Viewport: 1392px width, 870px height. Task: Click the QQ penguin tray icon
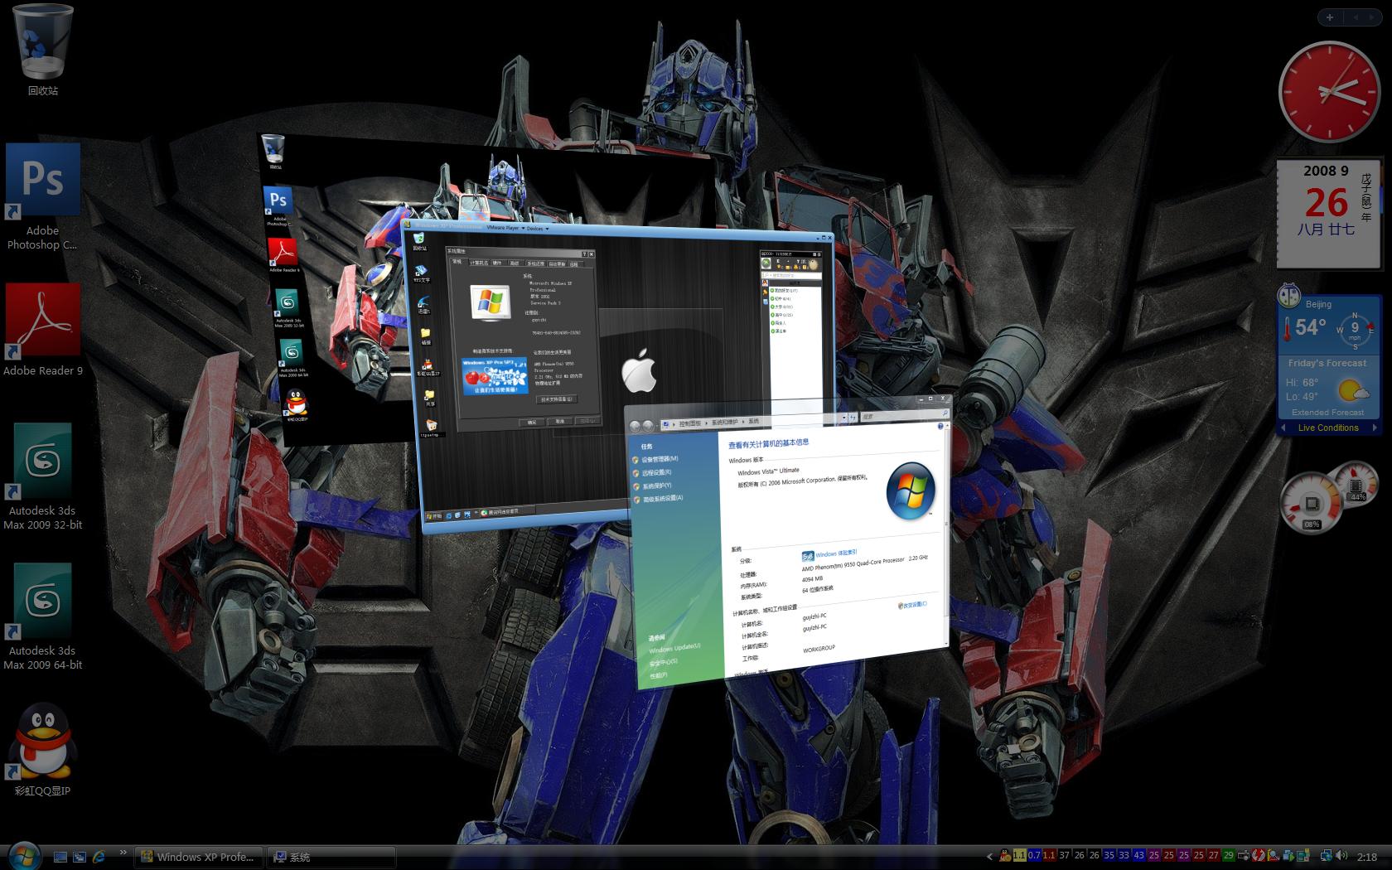tap(1005, 855)
